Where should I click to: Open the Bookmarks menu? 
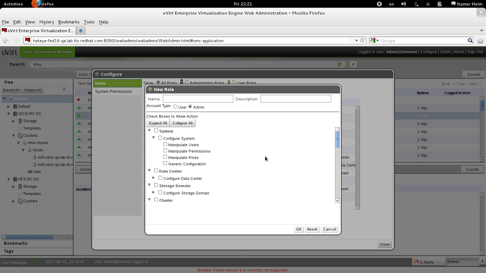(69, 22)
